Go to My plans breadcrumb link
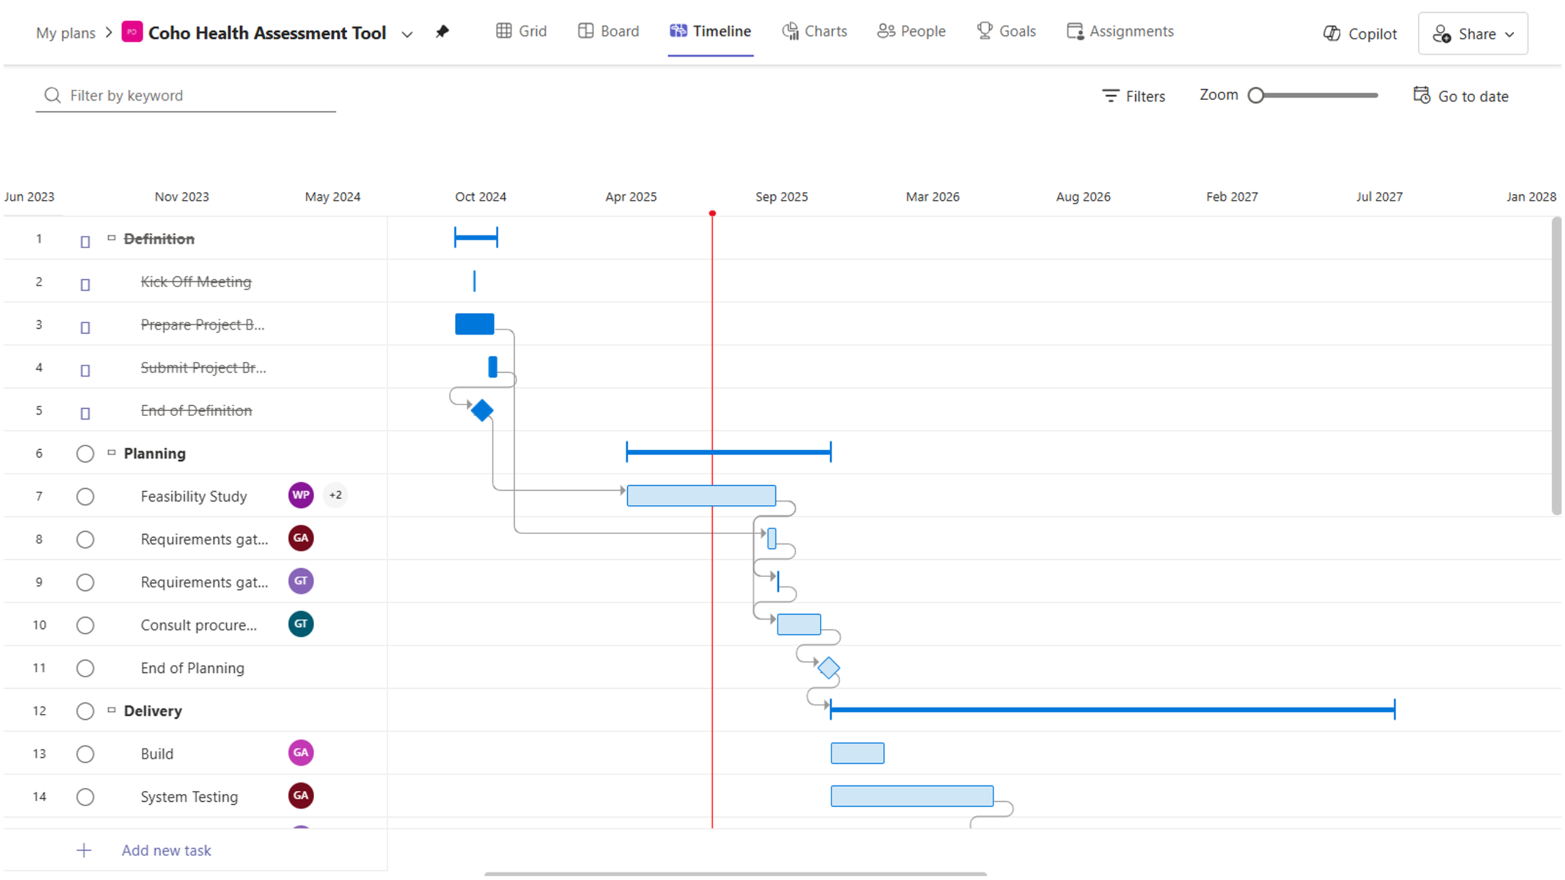This screenshot has height=880, width=1565. tap(65, 32)
